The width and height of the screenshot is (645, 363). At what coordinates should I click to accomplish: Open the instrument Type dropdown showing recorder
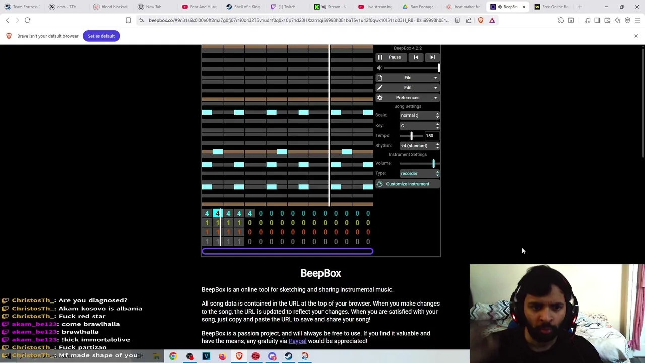tap(419, 173)
